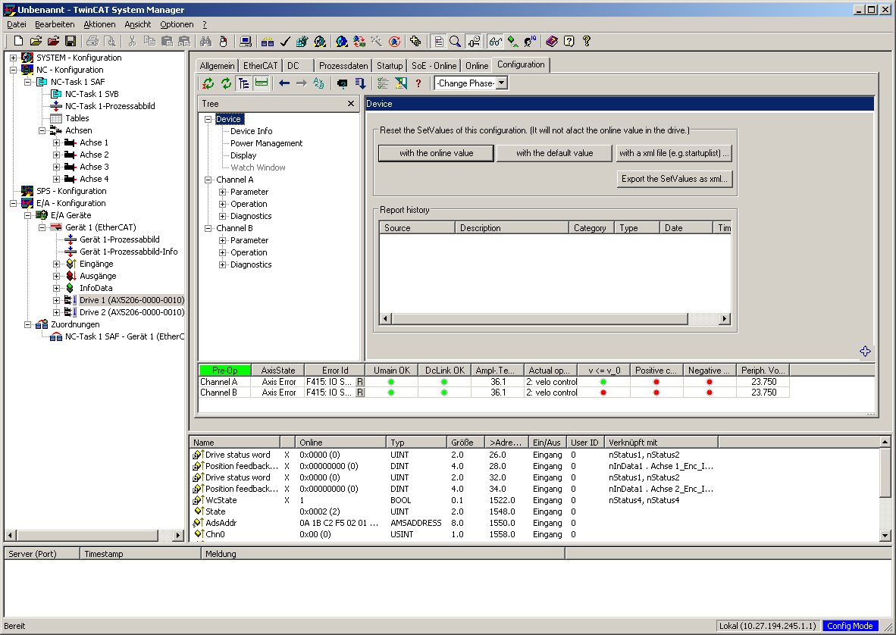Click the purple book icon in the toolbar

(551, 41)
